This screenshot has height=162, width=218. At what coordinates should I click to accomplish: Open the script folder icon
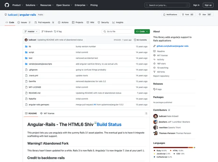tap(26, 52)
